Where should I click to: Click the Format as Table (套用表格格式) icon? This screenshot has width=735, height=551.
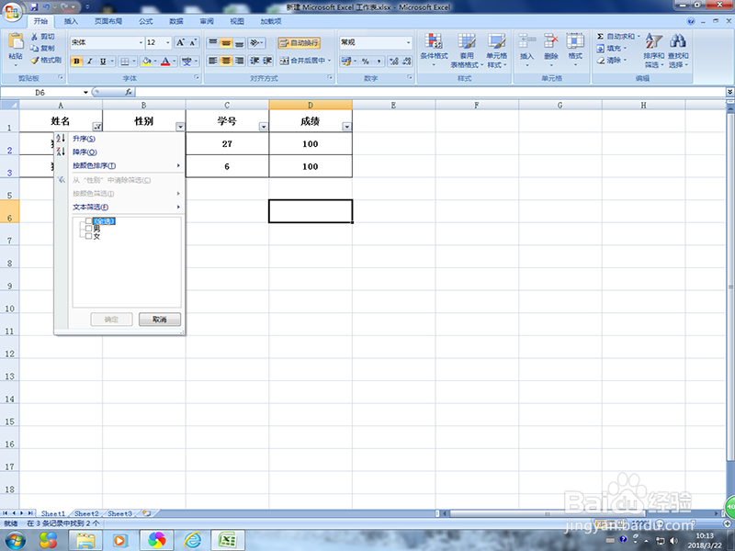point(467,41)
